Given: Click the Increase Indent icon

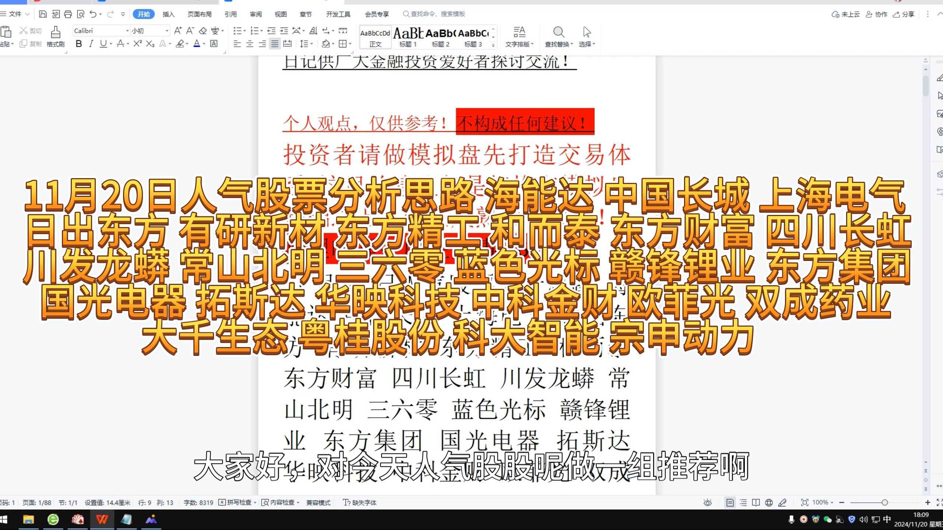Looking at the screenshot, I should click(x=284, y=31).
